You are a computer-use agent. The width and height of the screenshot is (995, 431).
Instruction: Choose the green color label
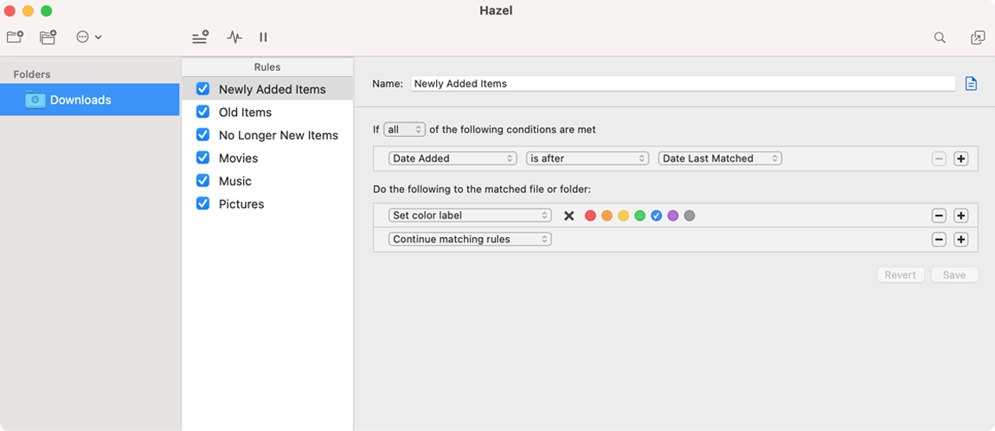[639, 215]
